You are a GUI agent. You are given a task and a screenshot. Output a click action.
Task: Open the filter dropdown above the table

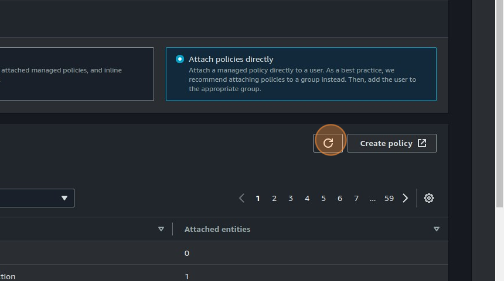coord(35,198)
